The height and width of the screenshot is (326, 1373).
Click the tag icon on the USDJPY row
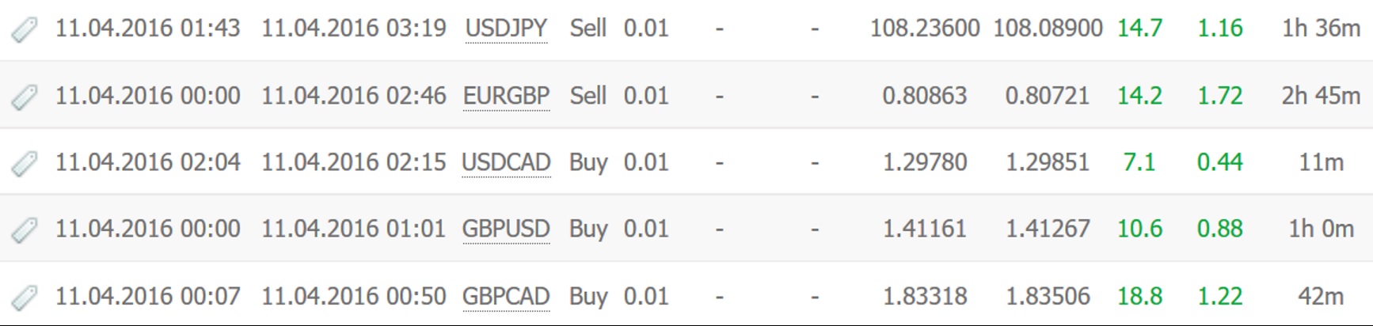pyautogui.click(x=25, y=30)
